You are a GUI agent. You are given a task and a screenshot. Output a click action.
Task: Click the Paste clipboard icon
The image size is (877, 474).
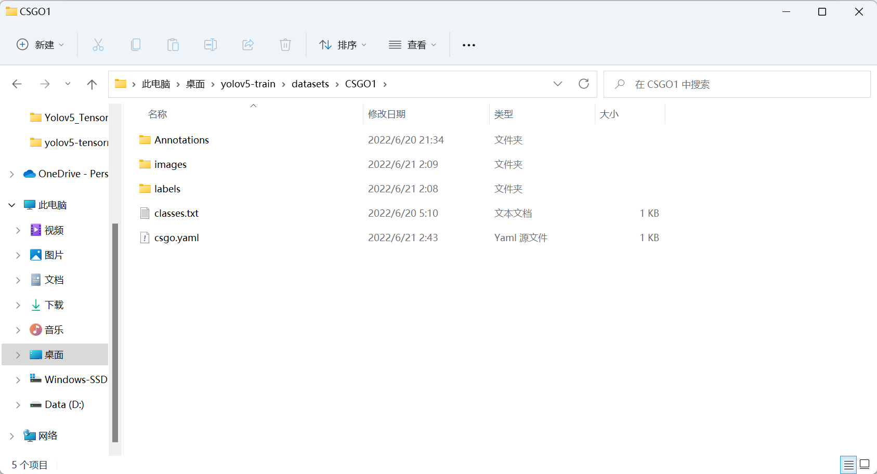point(173,45)
